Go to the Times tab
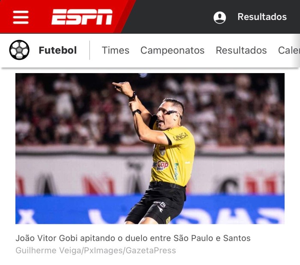Screen dimensions: 300x265 click(116, 50)
